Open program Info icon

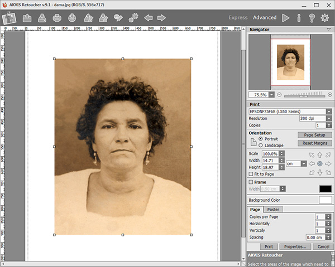pos(299,18)
